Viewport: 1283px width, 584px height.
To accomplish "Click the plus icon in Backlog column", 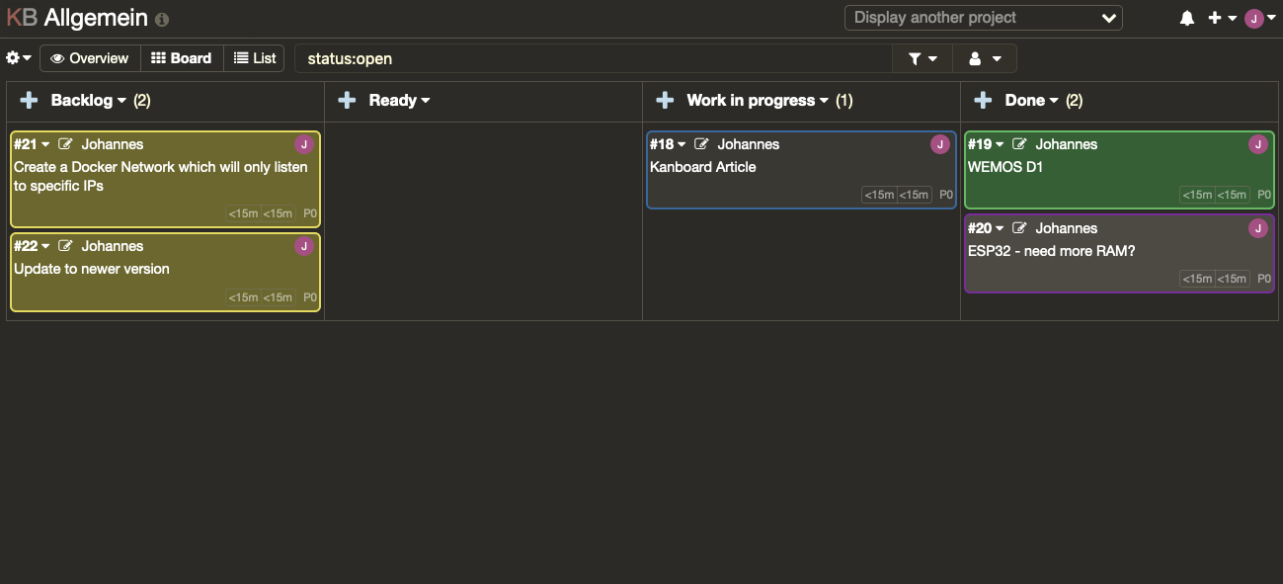I will (30, 100).
